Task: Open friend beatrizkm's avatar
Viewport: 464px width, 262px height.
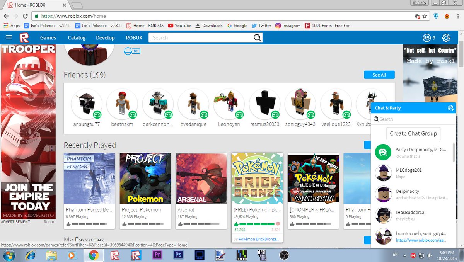Action: [x=122, y=104]
